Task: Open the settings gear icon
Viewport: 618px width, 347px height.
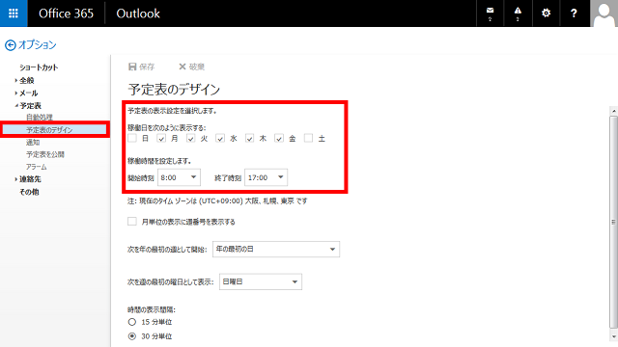Action: pyautogui.click(x=546, y=13)
